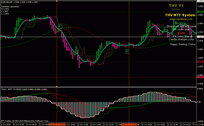Viewport: 204px width, 126px height.
Task: Click the green up-arrow buy signal marker
Action: coord(127,51)
